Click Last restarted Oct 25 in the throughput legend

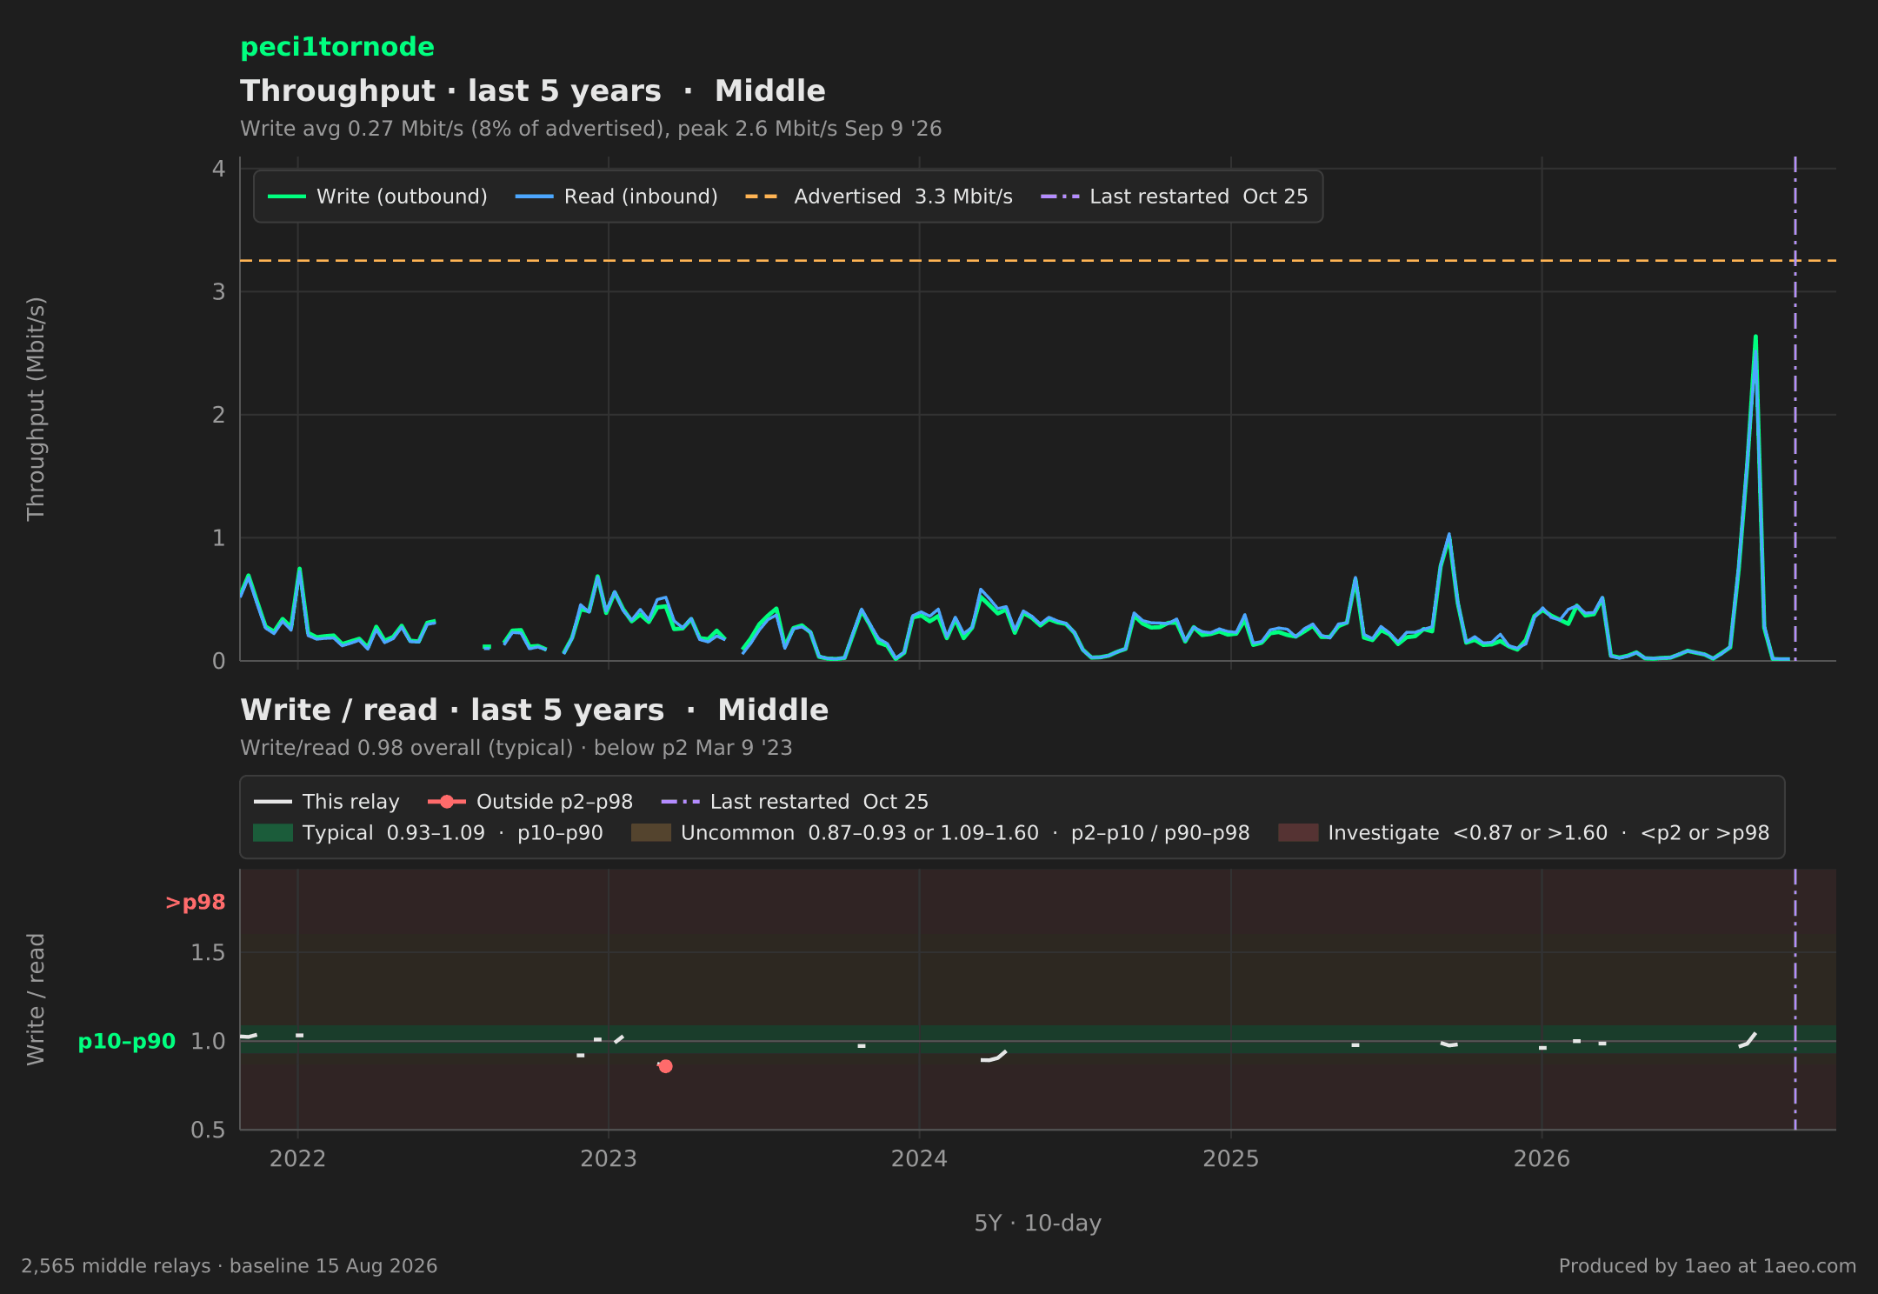(1174, 197)
